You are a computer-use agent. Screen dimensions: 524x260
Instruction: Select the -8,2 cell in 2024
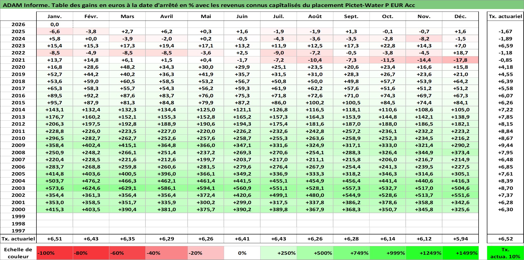pos(424,39)
